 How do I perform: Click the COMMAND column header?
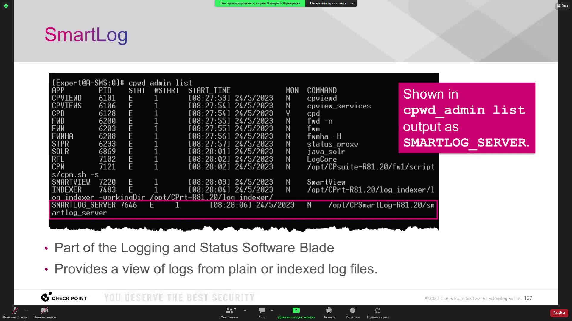pos(322,90)
